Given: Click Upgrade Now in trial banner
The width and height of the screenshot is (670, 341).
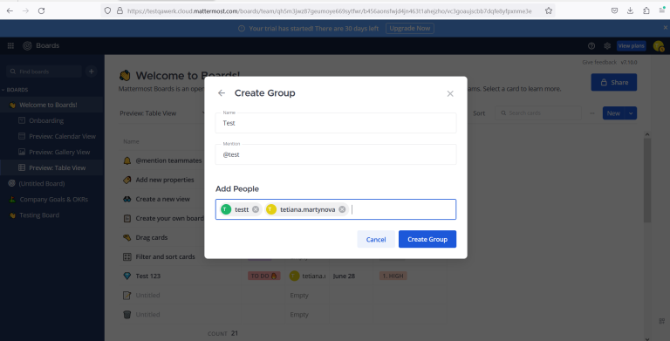Looking at the screenshot, I should (x=410, y=28).
